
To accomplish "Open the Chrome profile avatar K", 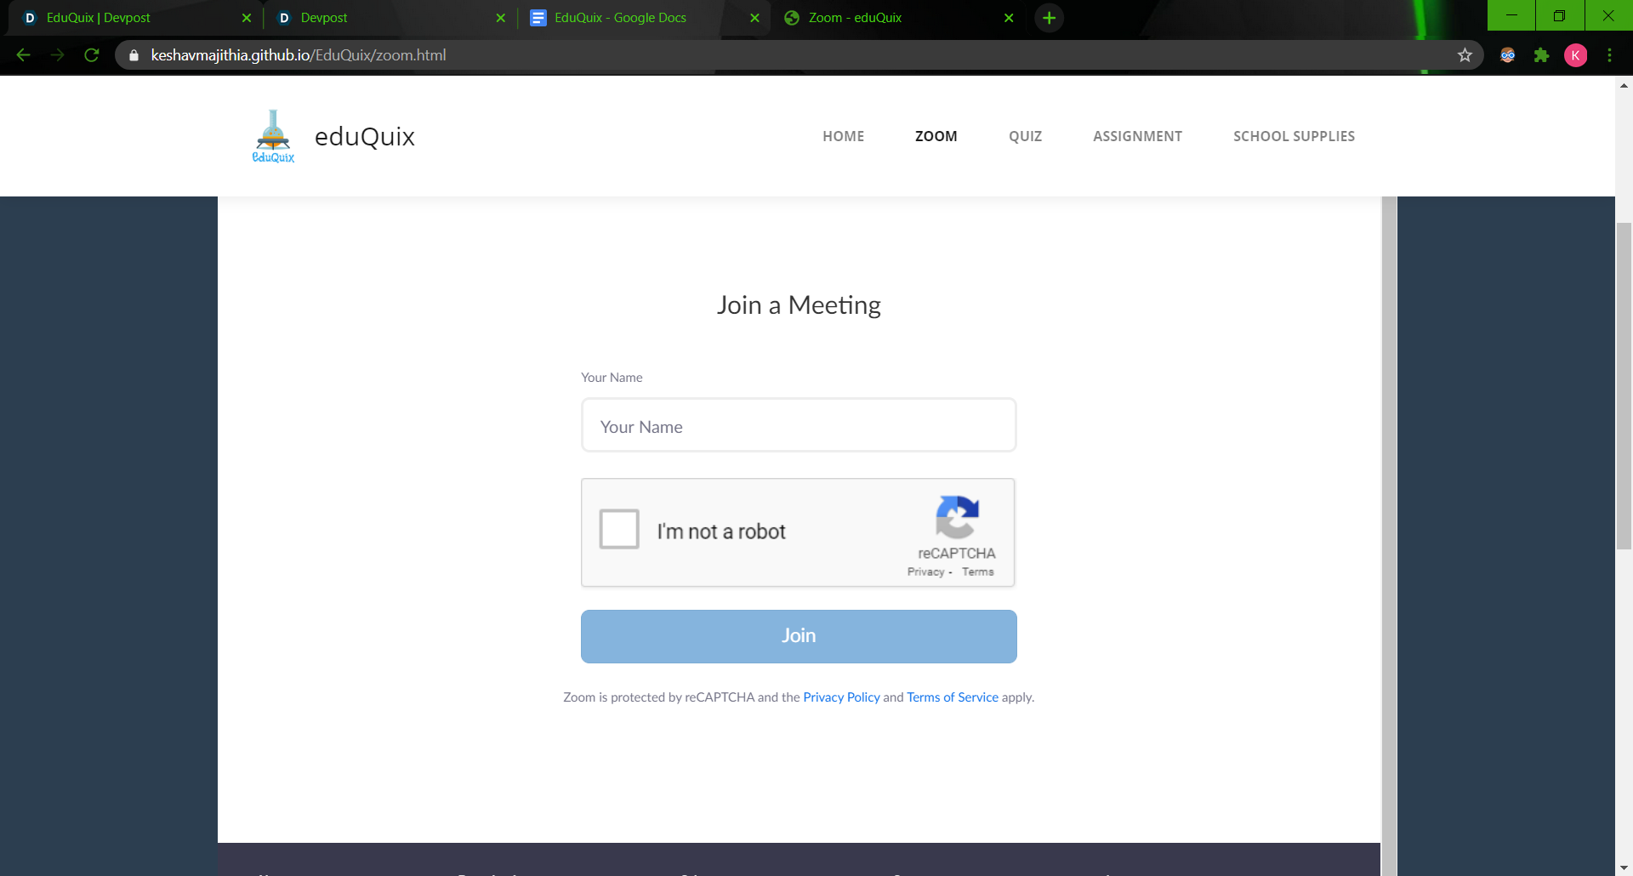I will [x=1575, y=55].
